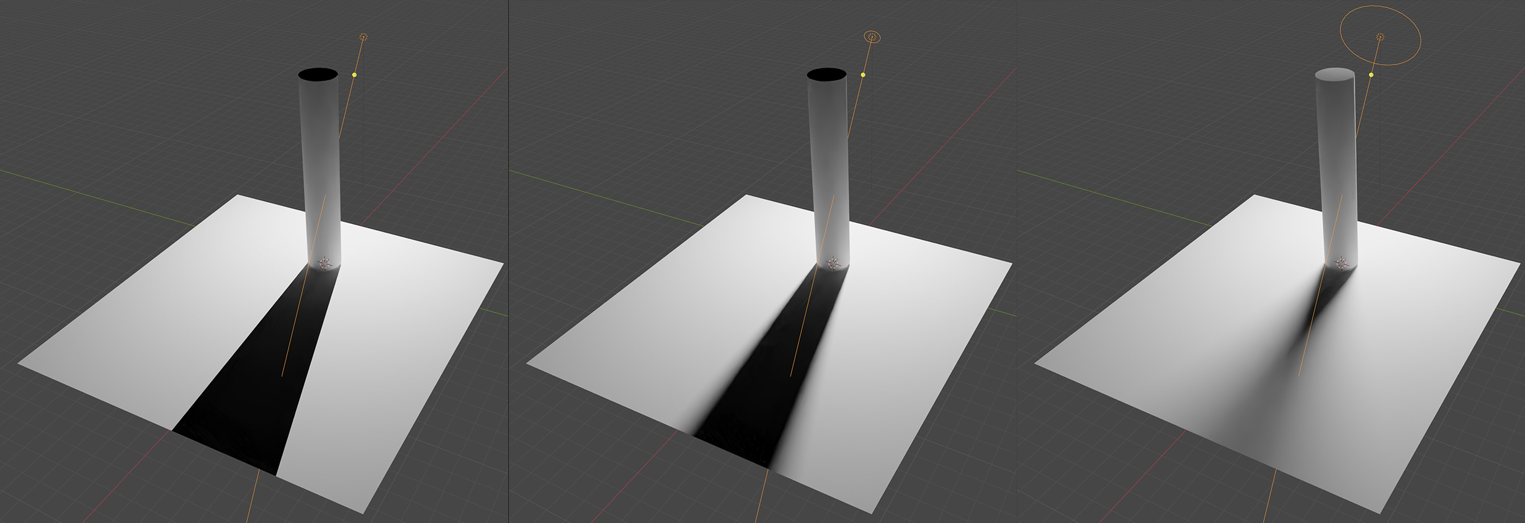The image size is (1525, 523).
Task: Click the black cylinder top in left viewport
Action: pyautogui.click(x=318, y=74)
